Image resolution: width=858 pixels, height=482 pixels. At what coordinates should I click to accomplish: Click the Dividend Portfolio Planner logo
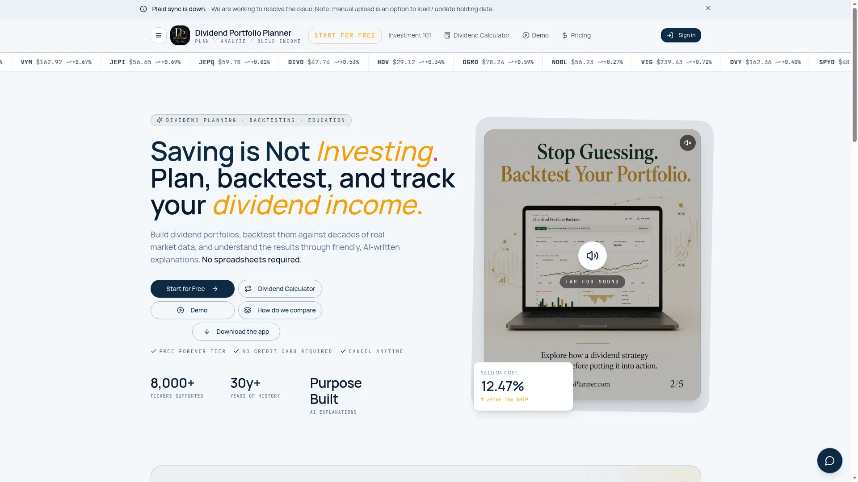pyautogui.click(x=180, y=35)
